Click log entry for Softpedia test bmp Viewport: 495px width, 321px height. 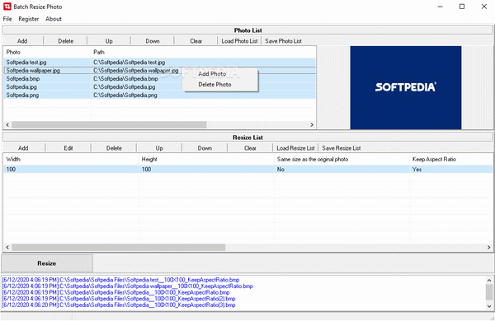point(120,280)
